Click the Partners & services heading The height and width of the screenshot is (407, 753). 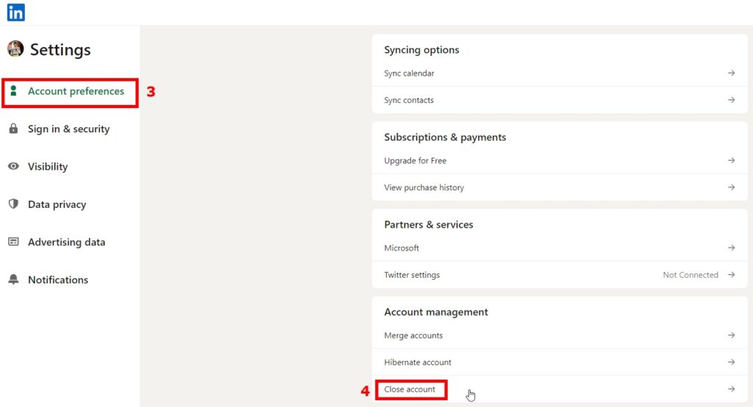click(429, 225)
